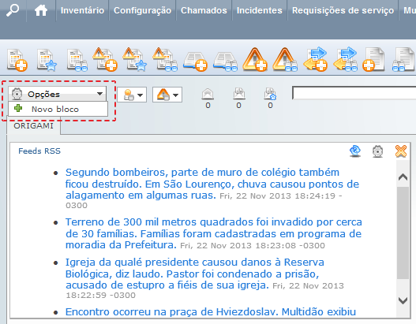
Task: Open the Incidentes menu
Action: coord(259,10)
